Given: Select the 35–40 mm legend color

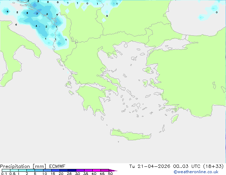Looking at the screenshot, I should [x=88, y=170].
